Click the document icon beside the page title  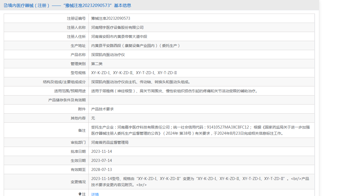pos(6,5)
